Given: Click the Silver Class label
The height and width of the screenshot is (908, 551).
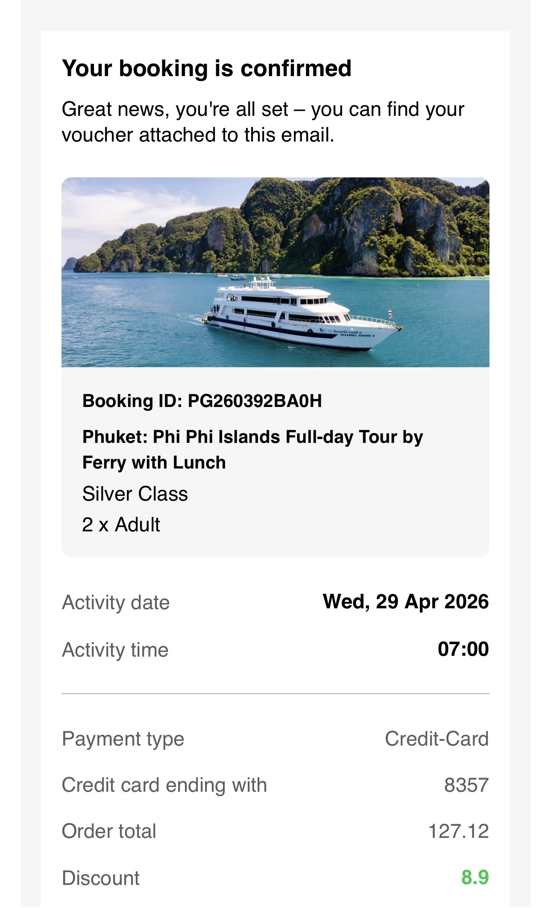Looking at the screenshot, I should pyautogui.click(x=135, y=494).
